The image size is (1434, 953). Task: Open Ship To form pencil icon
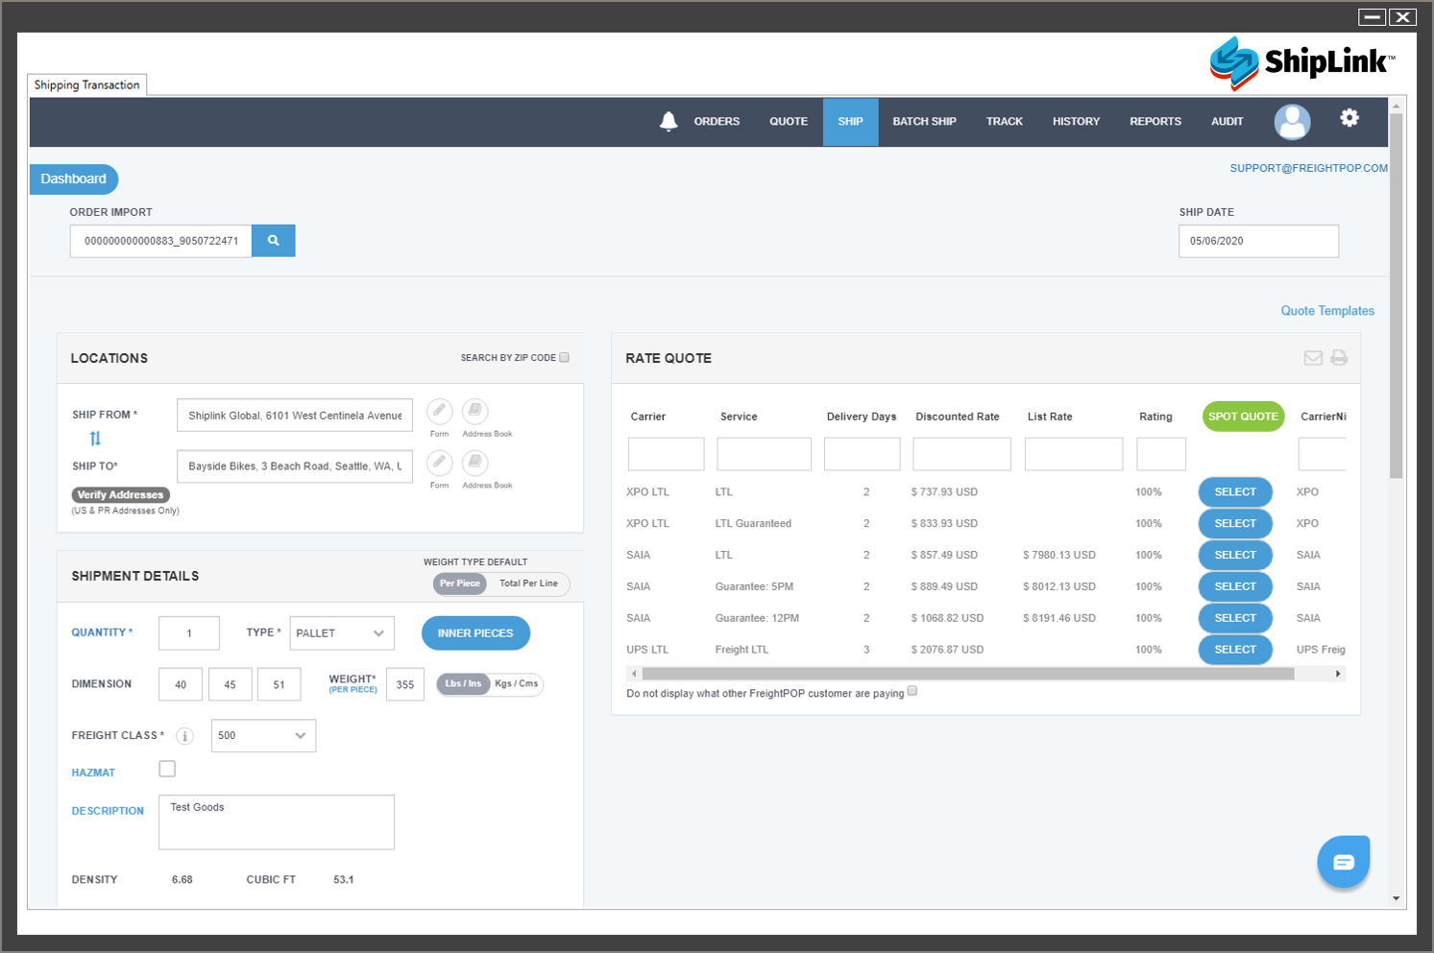(x=440, y=463)
